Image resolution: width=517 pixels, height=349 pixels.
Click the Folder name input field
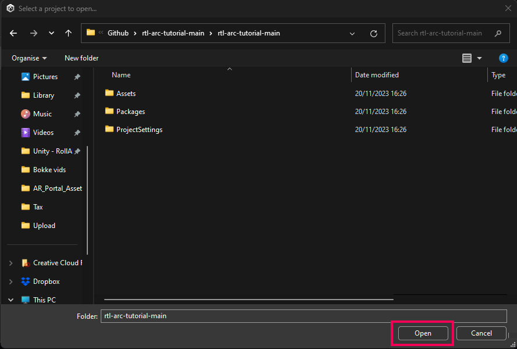(303, 316)
